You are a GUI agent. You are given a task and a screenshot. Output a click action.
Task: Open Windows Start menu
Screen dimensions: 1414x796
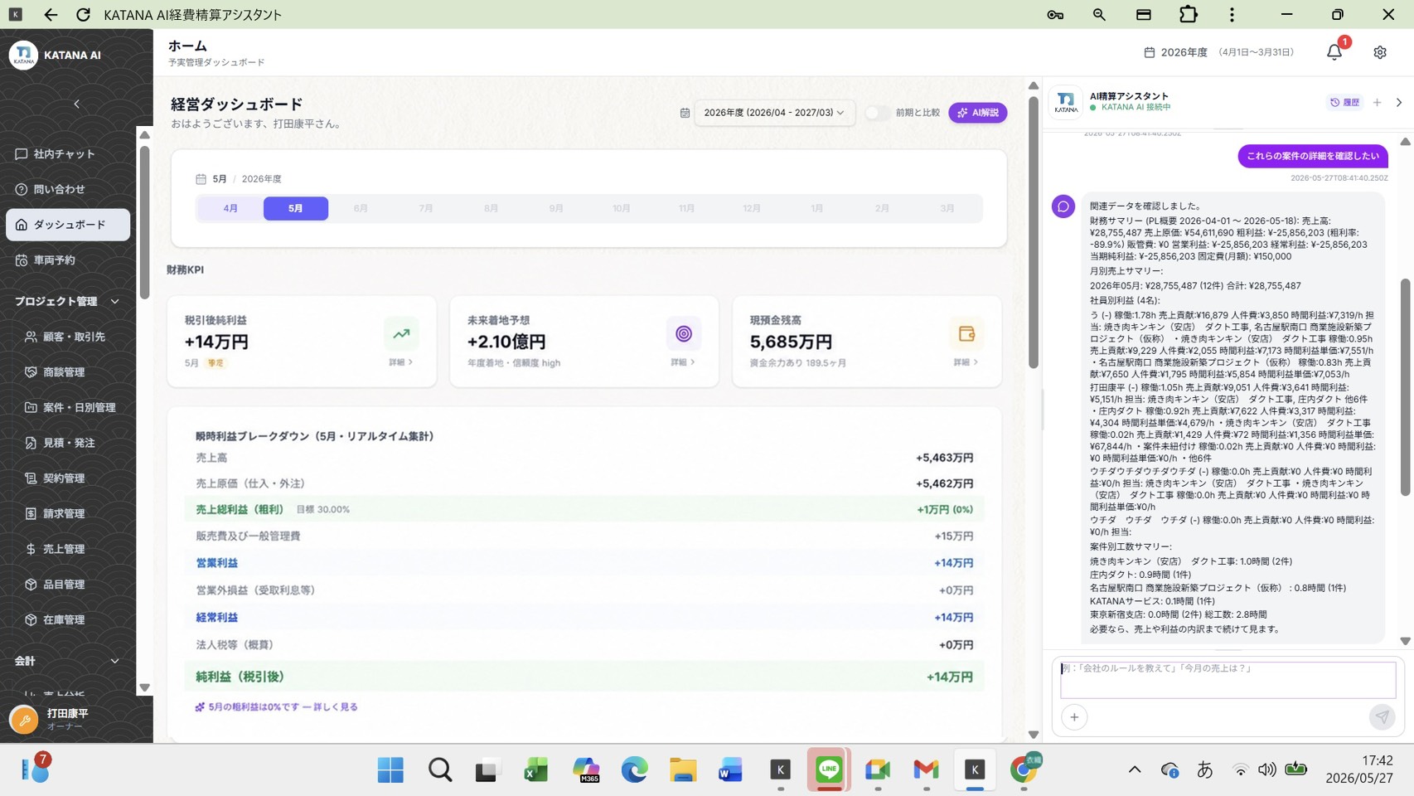coord(390,770)
